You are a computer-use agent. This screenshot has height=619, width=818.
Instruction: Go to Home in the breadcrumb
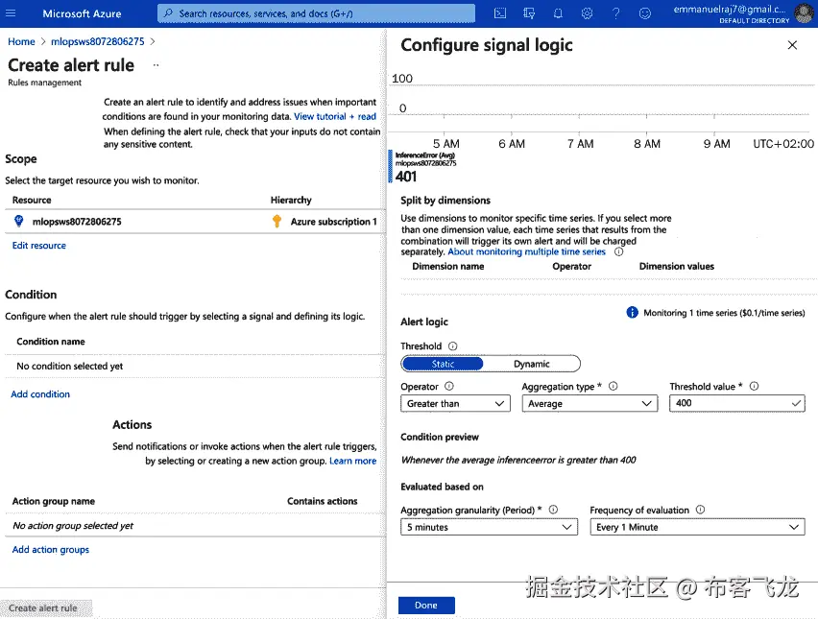21,41
